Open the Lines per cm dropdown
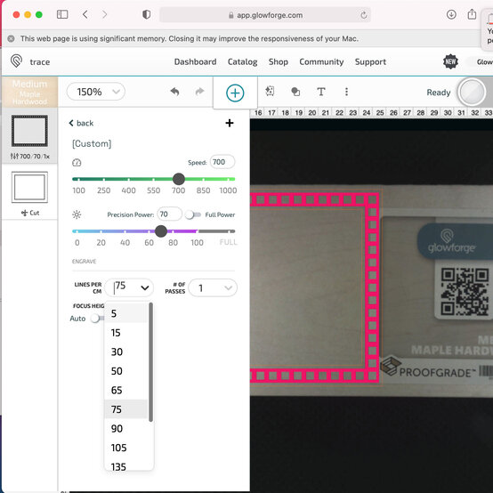The height and width of the screenshot is (493, 493). pyautogui.click(x=129, y=287)
